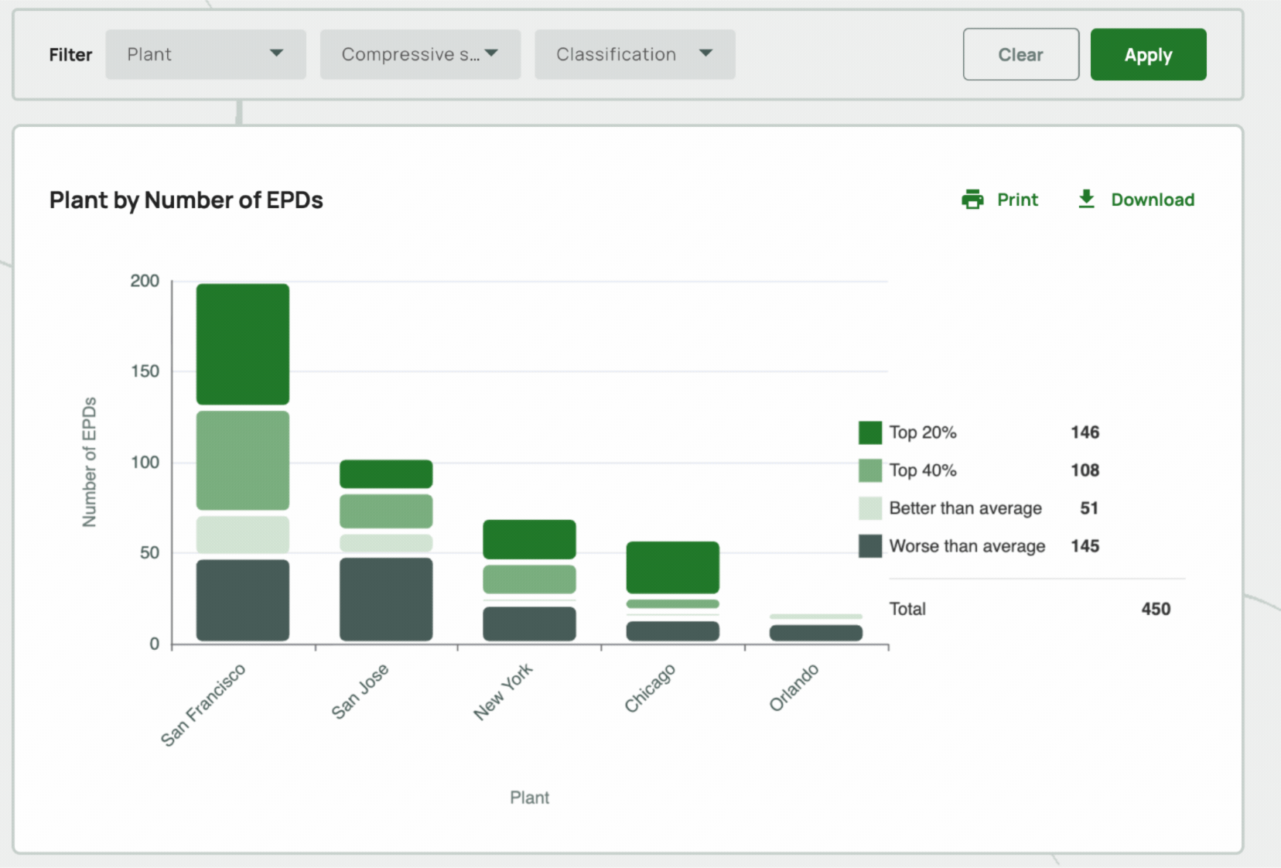The width and height of the screenshot is (1281, 868).
Task: Click the New York axis label
Action: point(503,692)
